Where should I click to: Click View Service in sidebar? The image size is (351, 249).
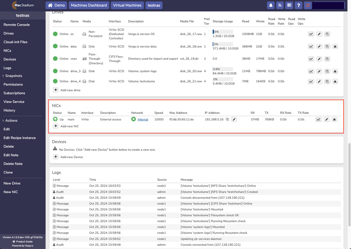[14, 102]
